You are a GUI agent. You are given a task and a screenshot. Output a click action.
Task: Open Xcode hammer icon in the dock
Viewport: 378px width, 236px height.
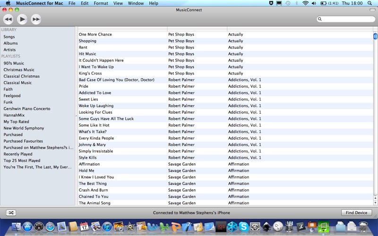pyautogui.click(x=187, y=227)
